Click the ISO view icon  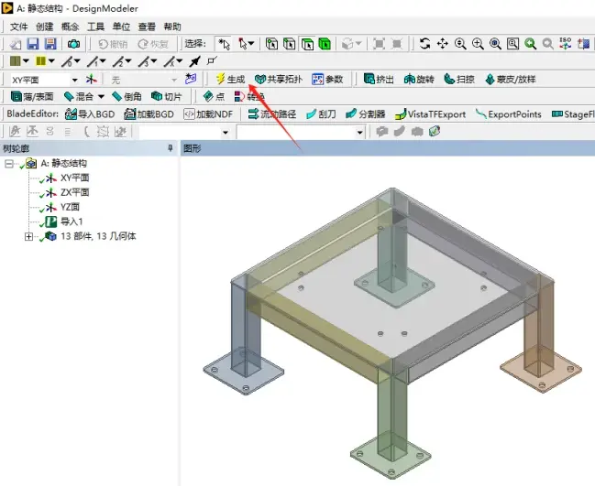coord(566,44)
